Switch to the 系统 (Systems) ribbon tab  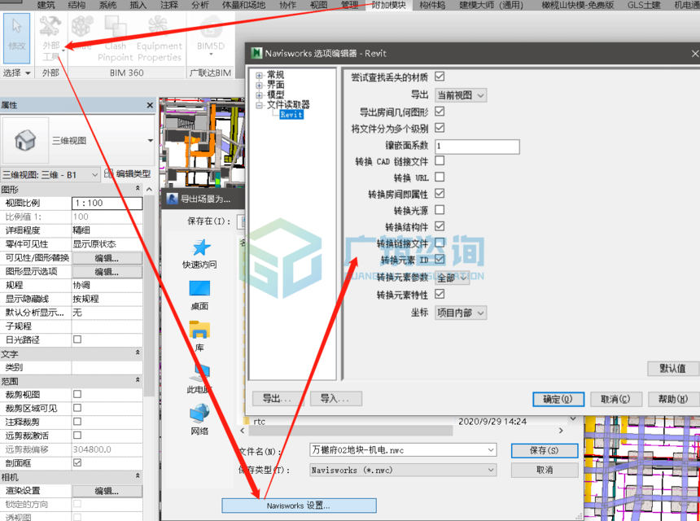point(107,5)
